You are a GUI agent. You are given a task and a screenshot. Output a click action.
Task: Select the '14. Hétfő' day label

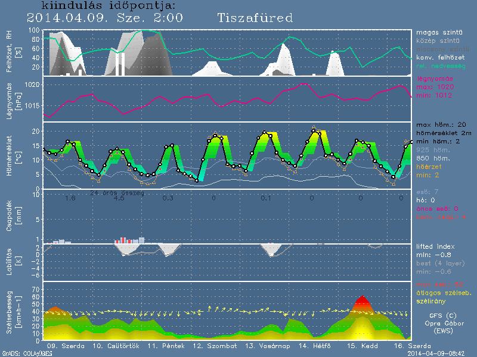point(316,346)
